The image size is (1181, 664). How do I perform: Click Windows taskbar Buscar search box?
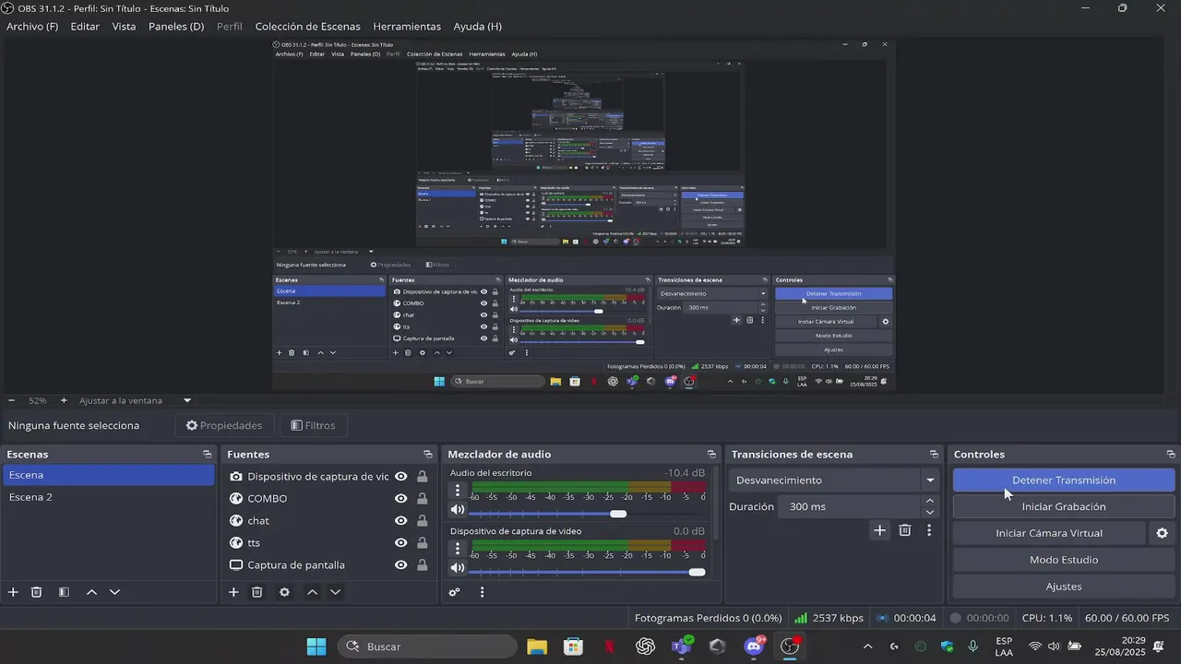click(x=426, y=646)
